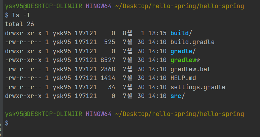Click the empty bottom '$' prompt line
The height and width of the screenshot is (137, 260).
click(7, 123)
